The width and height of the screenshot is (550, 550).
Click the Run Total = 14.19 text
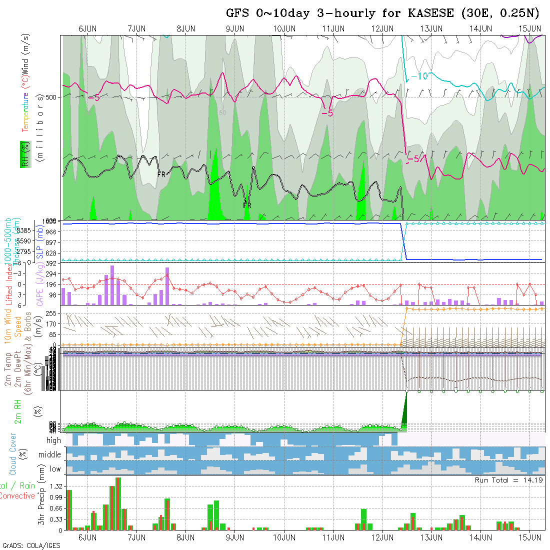[509, 480]
